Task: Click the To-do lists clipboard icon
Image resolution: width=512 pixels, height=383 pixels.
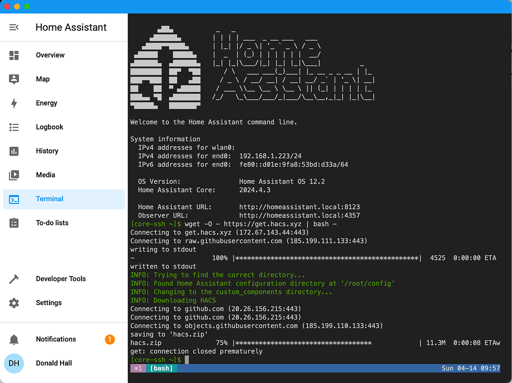Action: 13,223
